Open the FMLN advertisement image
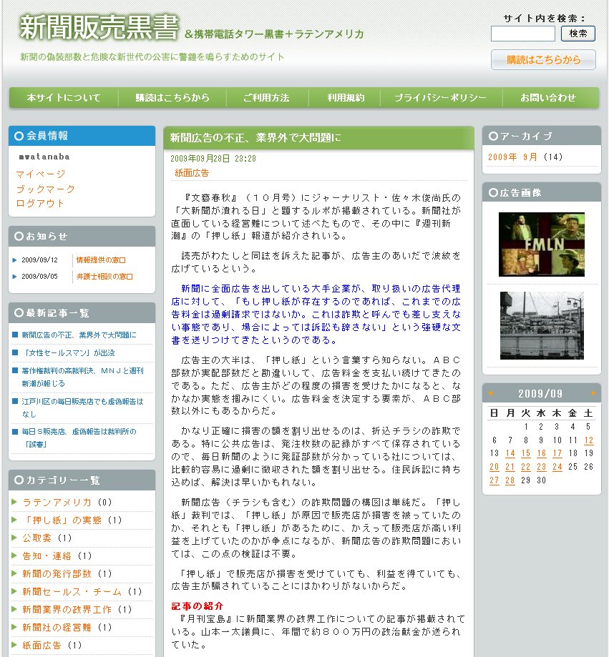The width and height of the screenshot is (609, 657). point(541,244)
